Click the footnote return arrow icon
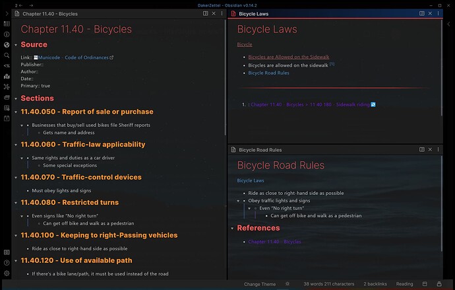455x290 pixels. 373,104
